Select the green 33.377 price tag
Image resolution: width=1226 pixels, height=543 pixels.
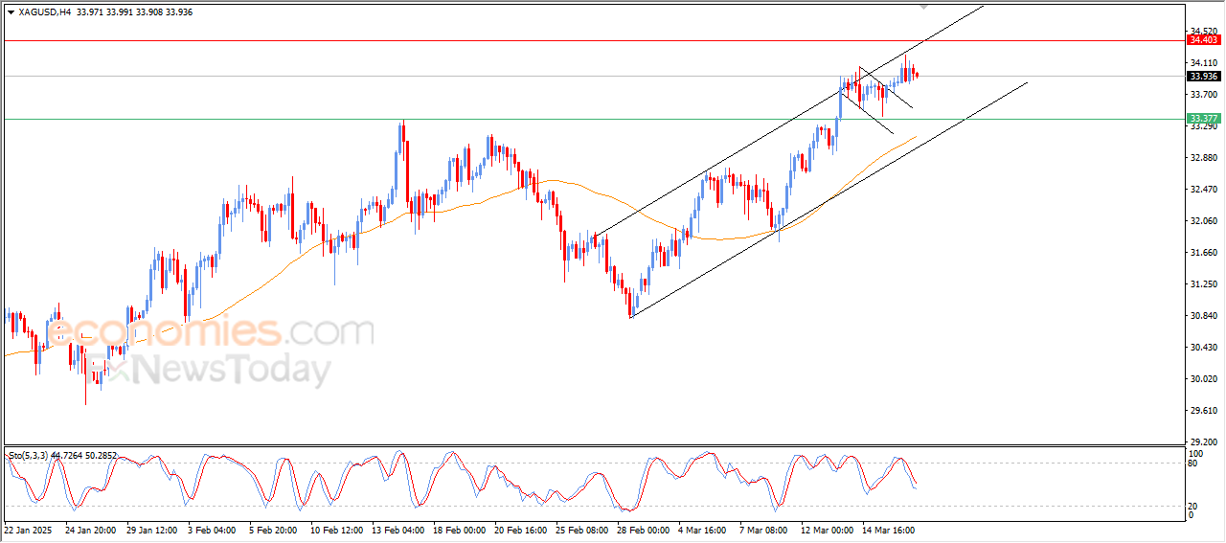point(1204,119)
